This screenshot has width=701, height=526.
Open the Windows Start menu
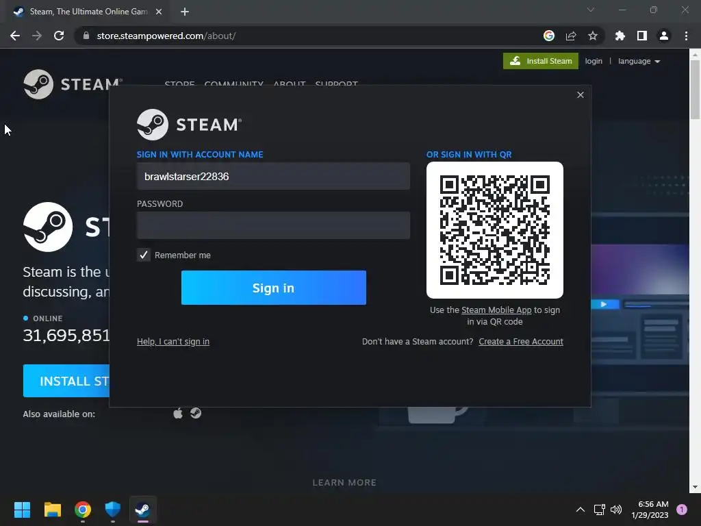pos(22,510)
